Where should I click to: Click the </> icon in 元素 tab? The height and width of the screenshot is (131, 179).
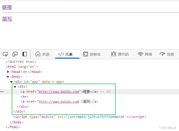61,54
